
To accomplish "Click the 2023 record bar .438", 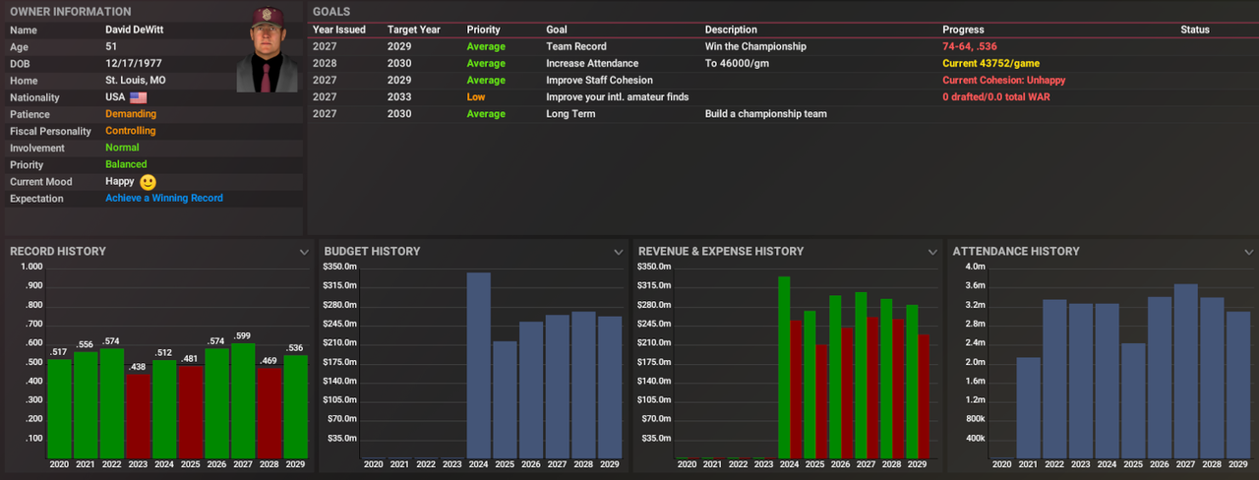I will tap(139, 416).
